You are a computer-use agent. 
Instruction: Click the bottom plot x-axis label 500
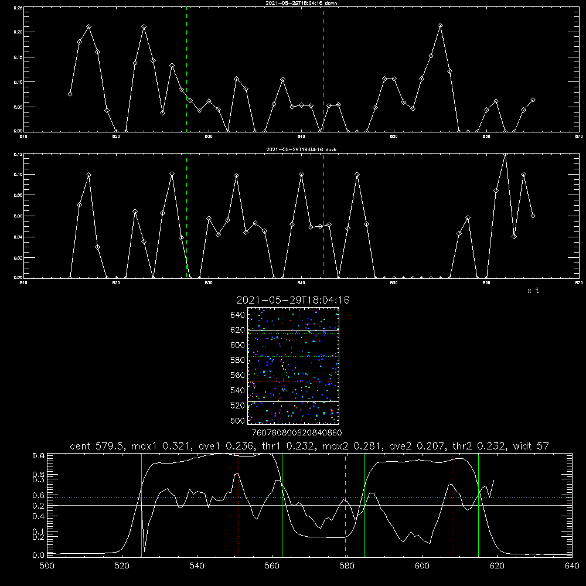(x=47, y=566)
